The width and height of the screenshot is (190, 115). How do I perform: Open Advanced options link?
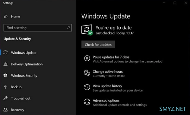click(106, 100)
